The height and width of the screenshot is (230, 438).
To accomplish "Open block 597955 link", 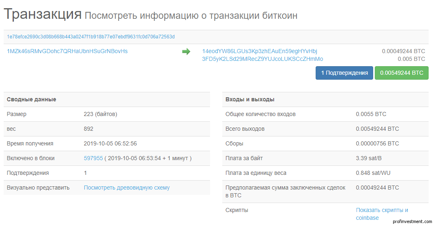I will pos(93,158).
